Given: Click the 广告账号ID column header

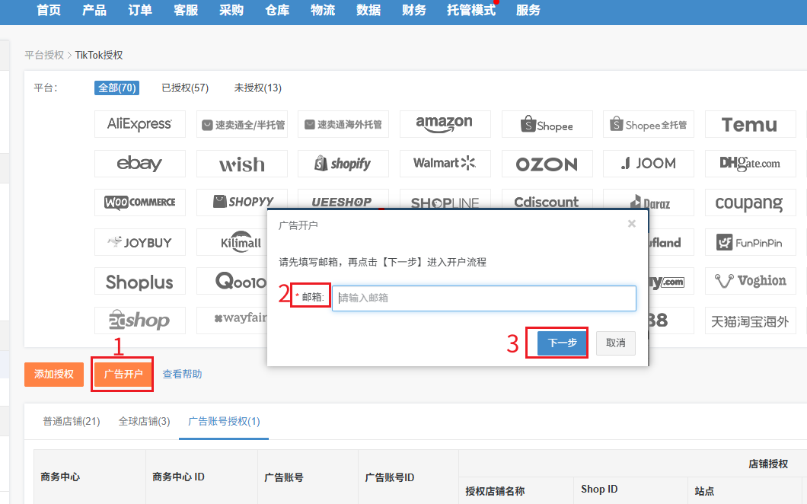Looking at the screenshot, I should 390,478.
